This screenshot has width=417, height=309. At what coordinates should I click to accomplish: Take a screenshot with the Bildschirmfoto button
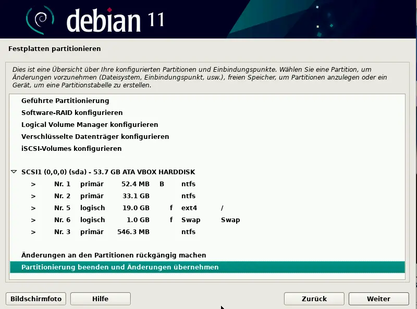coord(36,299)
